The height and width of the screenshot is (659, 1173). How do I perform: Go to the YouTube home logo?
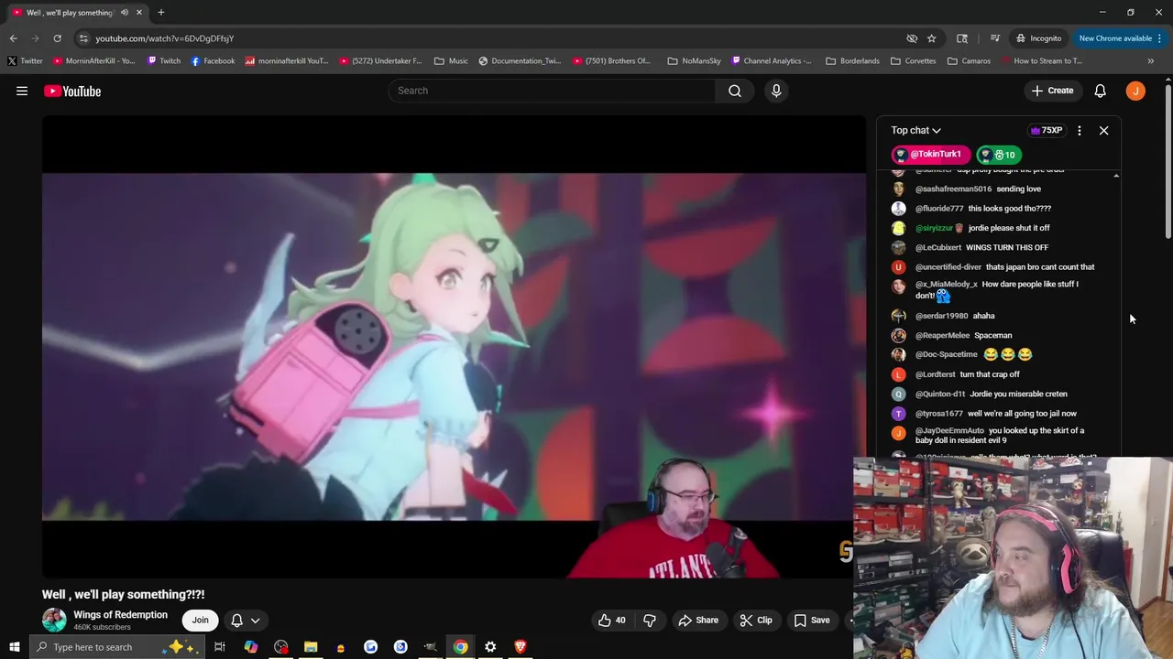[x=72, y=91]
